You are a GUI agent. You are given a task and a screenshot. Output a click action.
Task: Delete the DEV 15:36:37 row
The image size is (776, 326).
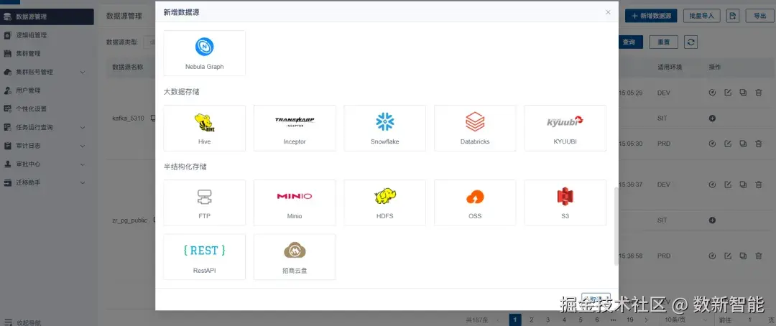point(758,185)
